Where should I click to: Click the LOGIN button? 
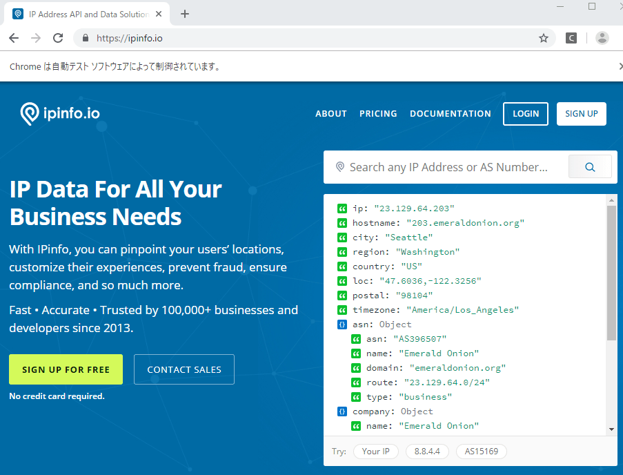[x=526, y=114]
